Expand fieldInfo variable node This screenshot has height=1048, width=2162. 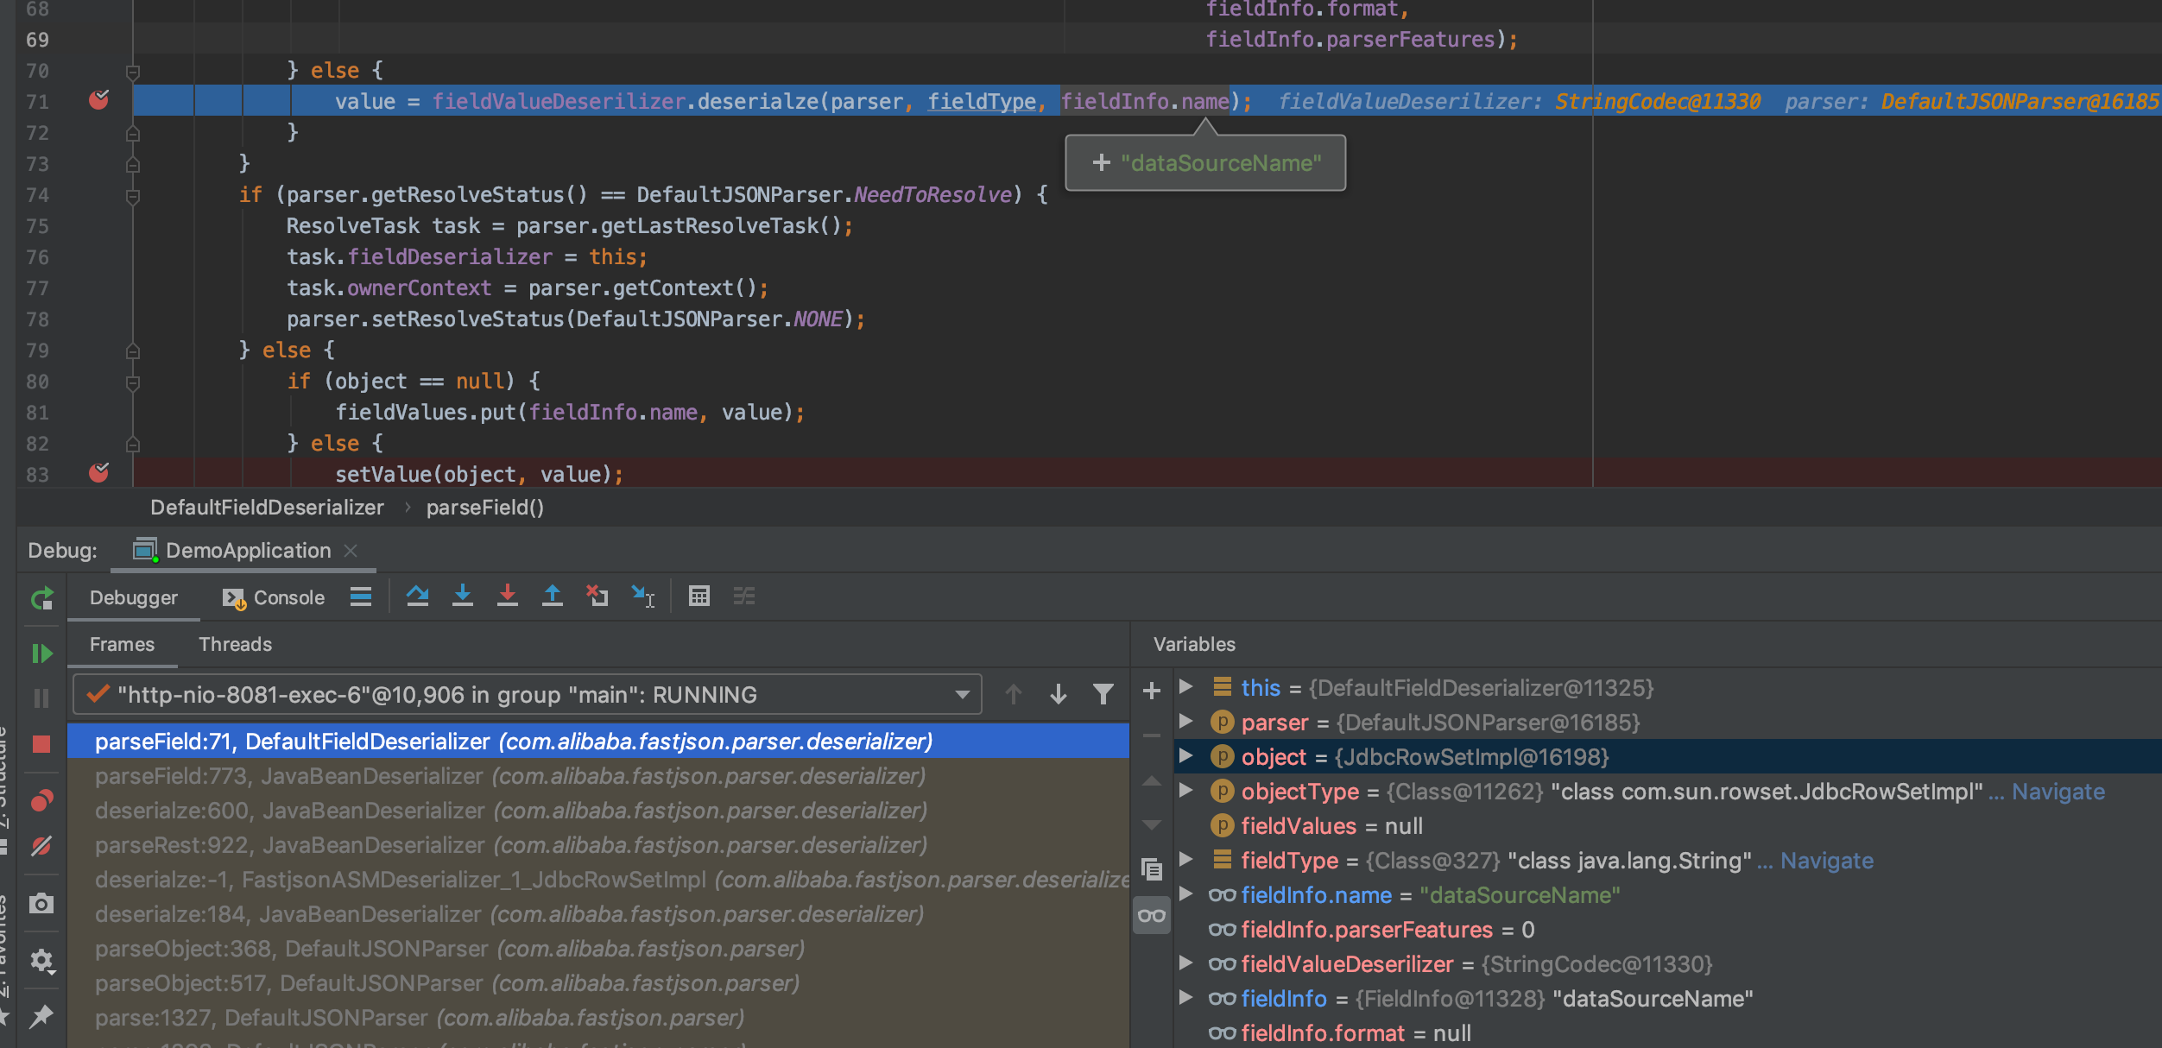coord(1186,998)
